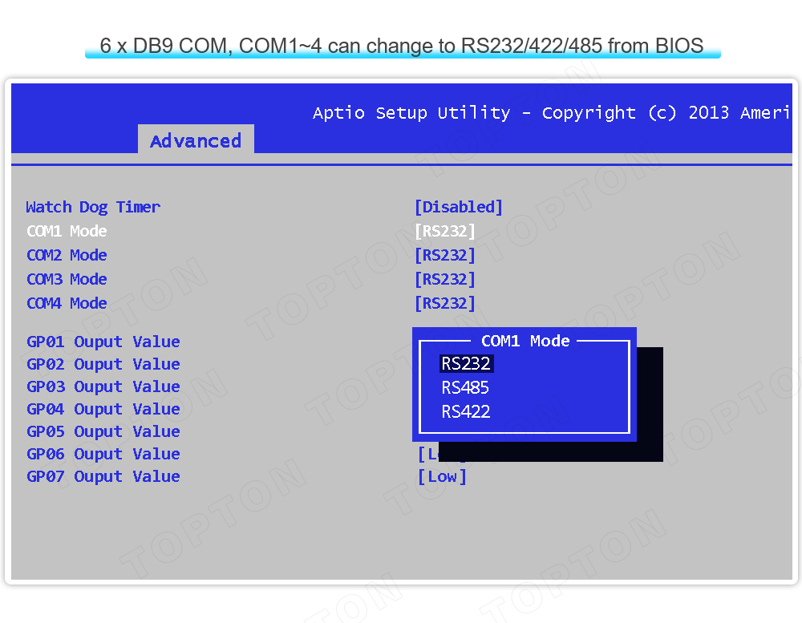This screenshot has height=623, width=802.
Task: Select GP05 Ouput Value row
Action: pos(103,431)
